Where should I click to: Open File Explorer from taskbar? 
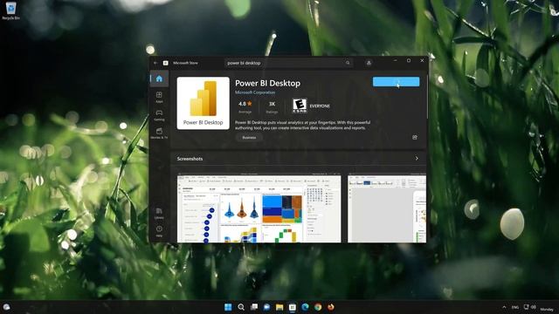[x=279, y=307]
